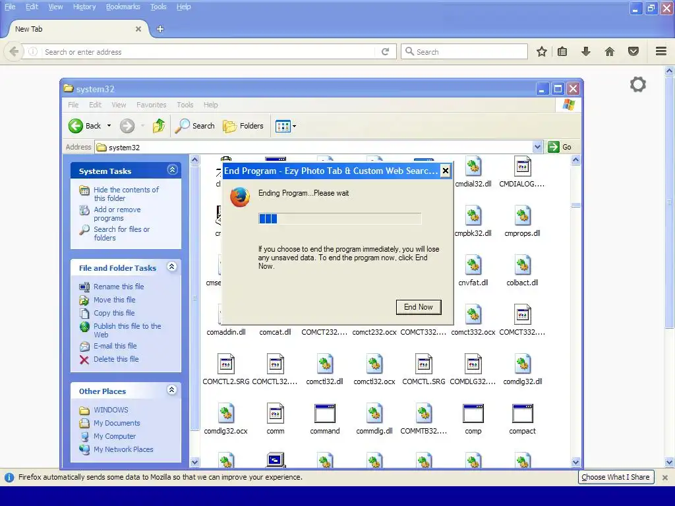Click Copy this file link
675x506 pixels.
[114, 313]
